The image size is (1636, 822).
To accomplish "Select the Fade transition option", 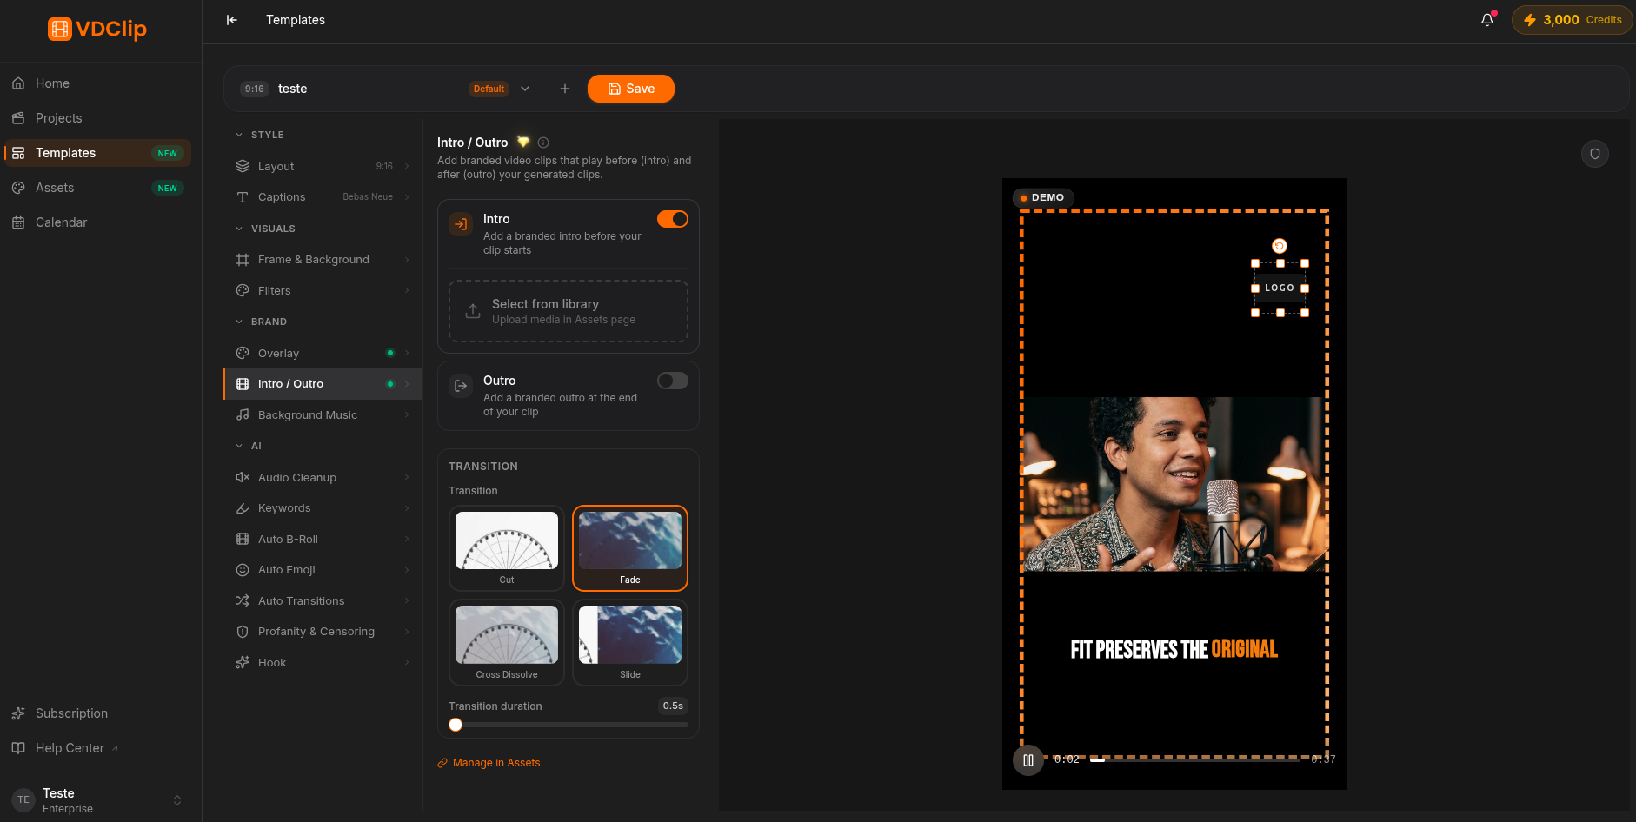I will [x=630, y=548].
